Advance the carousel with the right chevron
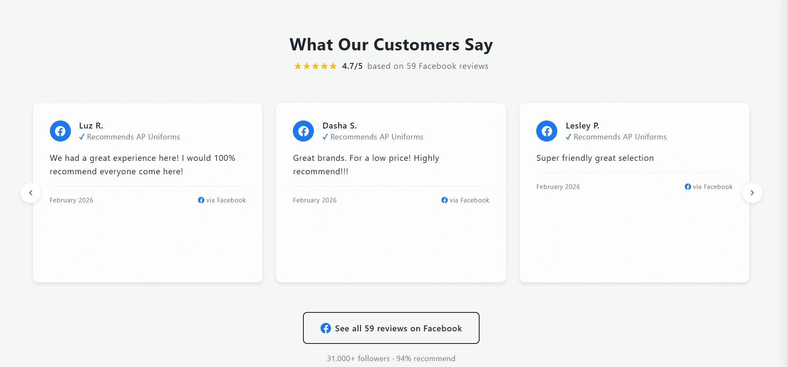Viewport: 788px width, 367px height. pos(752,193)
